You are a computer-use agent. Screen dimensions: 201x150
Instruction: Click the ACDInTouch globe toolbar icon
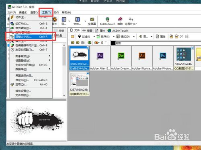point(107,21)
